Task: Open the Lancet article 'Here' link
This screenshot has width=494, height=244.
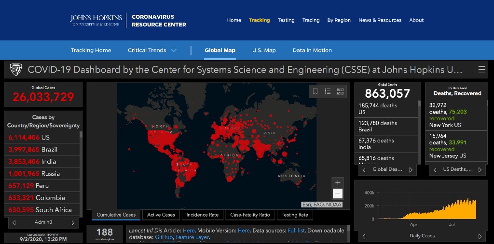Action: pos(189,231)
